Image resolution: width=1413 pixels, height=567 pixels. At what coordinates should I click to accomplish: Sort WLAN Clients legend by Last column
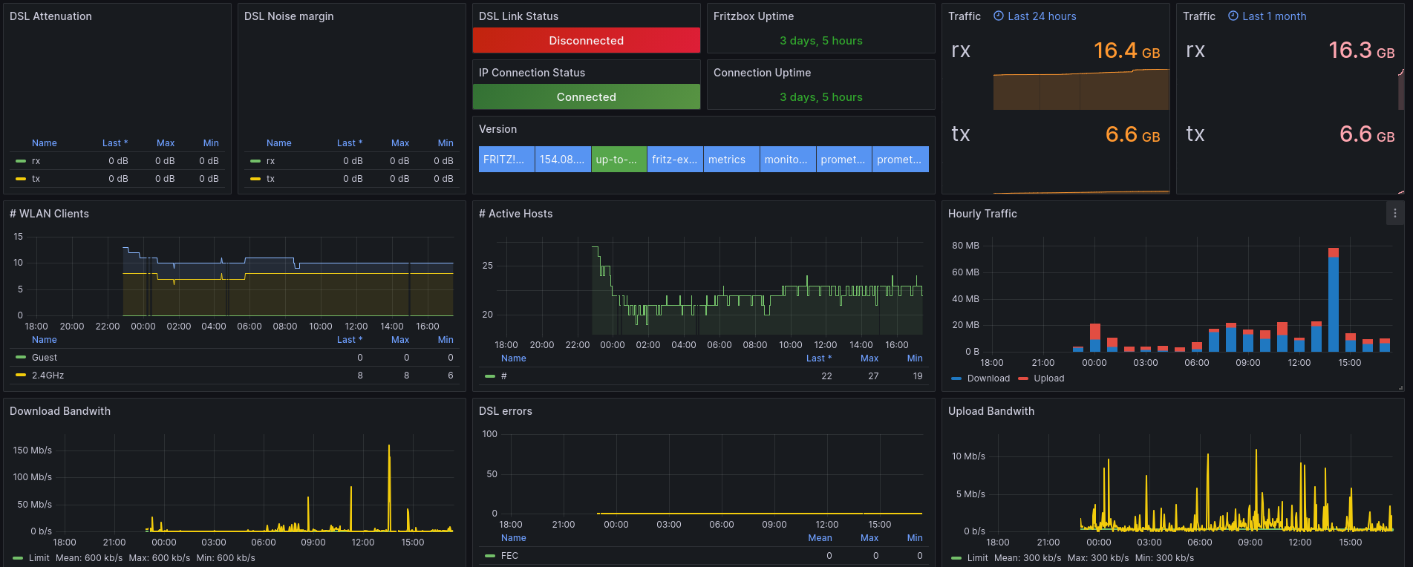350,340
